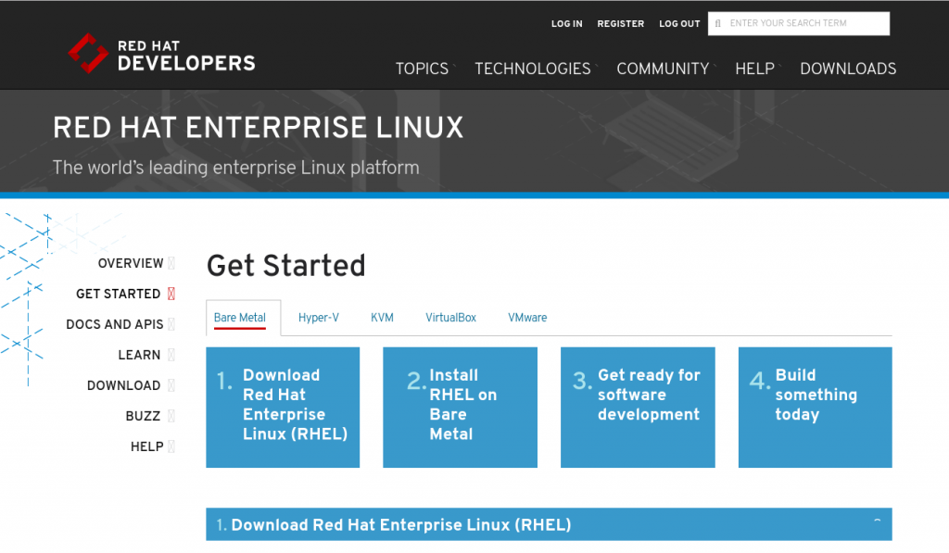Click the icon beside LEARN in the sidebar
The width and height of the screenshot is (949, 553).
pyautogui.click(x=172, y=355)
